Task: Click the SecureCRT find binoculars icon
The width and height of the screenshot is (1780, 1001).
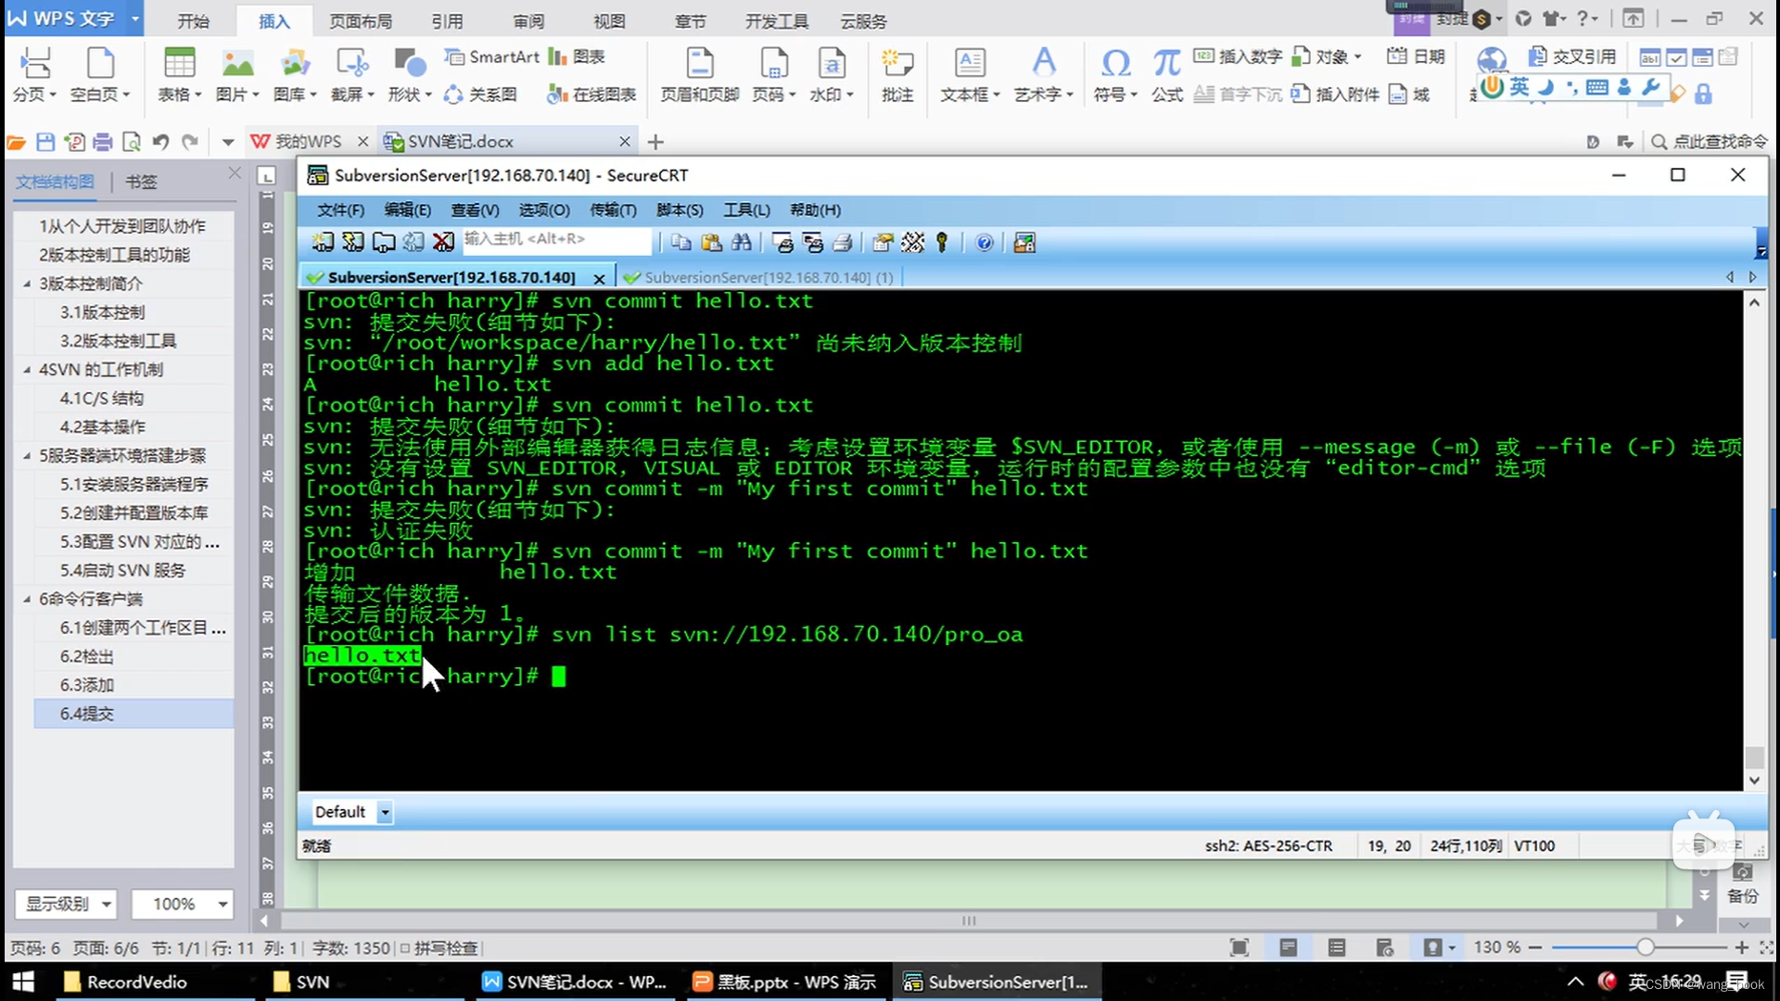Action: [742, 243]
